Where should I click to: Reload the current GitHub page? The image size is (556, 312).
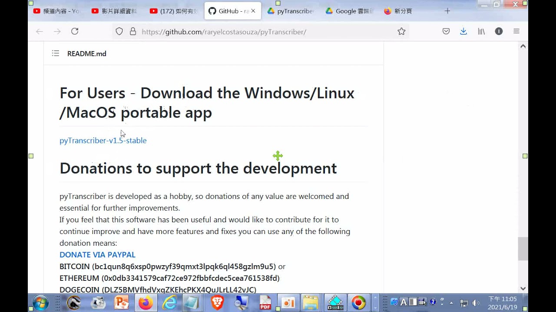pos(75,31)
